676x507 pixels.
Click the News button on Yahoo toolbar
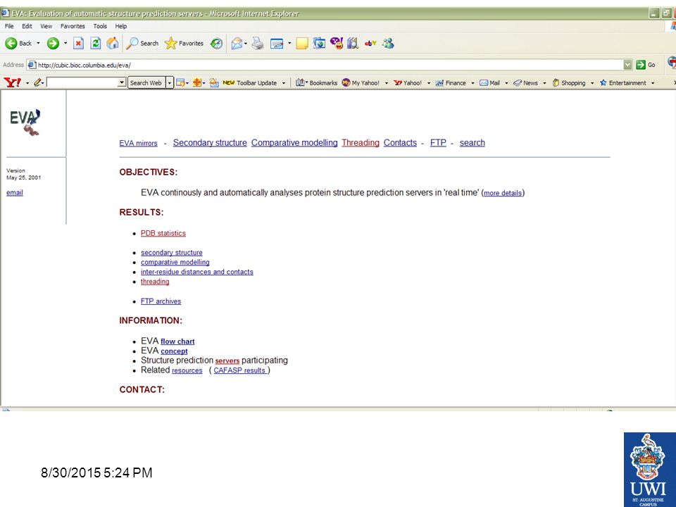[525, 83]
